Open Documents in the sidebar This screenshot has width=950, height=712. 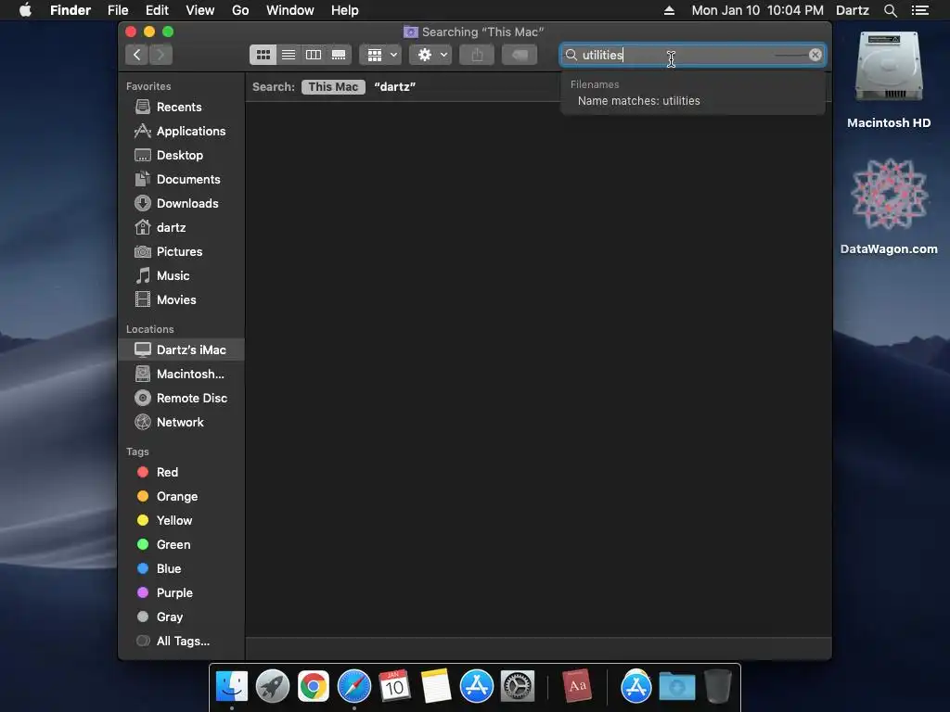[x=181, y=180]
